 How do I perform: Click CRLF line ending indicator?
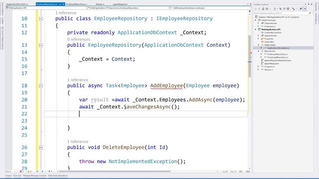pos(248,172)
